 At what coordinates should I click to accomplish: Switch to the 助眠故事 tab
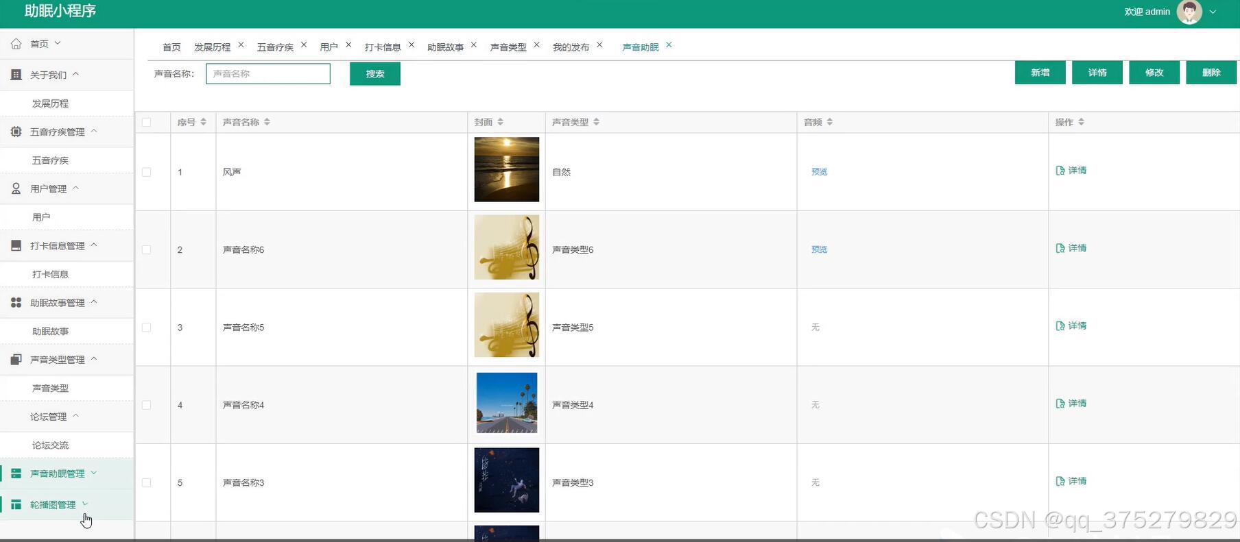445,47
